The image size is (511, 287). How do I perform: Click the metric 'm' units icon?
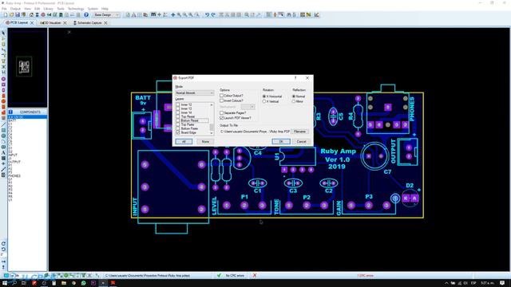tap(153, 14)
